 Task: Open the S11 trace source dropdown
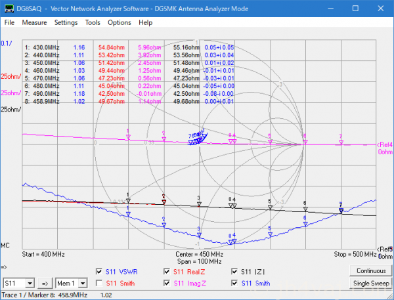tap(30, 283)
